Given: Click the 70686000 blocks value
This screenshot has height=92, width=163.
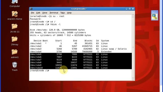Looking at the screenshot, I should pyautogui.click(x=87, y=52).
